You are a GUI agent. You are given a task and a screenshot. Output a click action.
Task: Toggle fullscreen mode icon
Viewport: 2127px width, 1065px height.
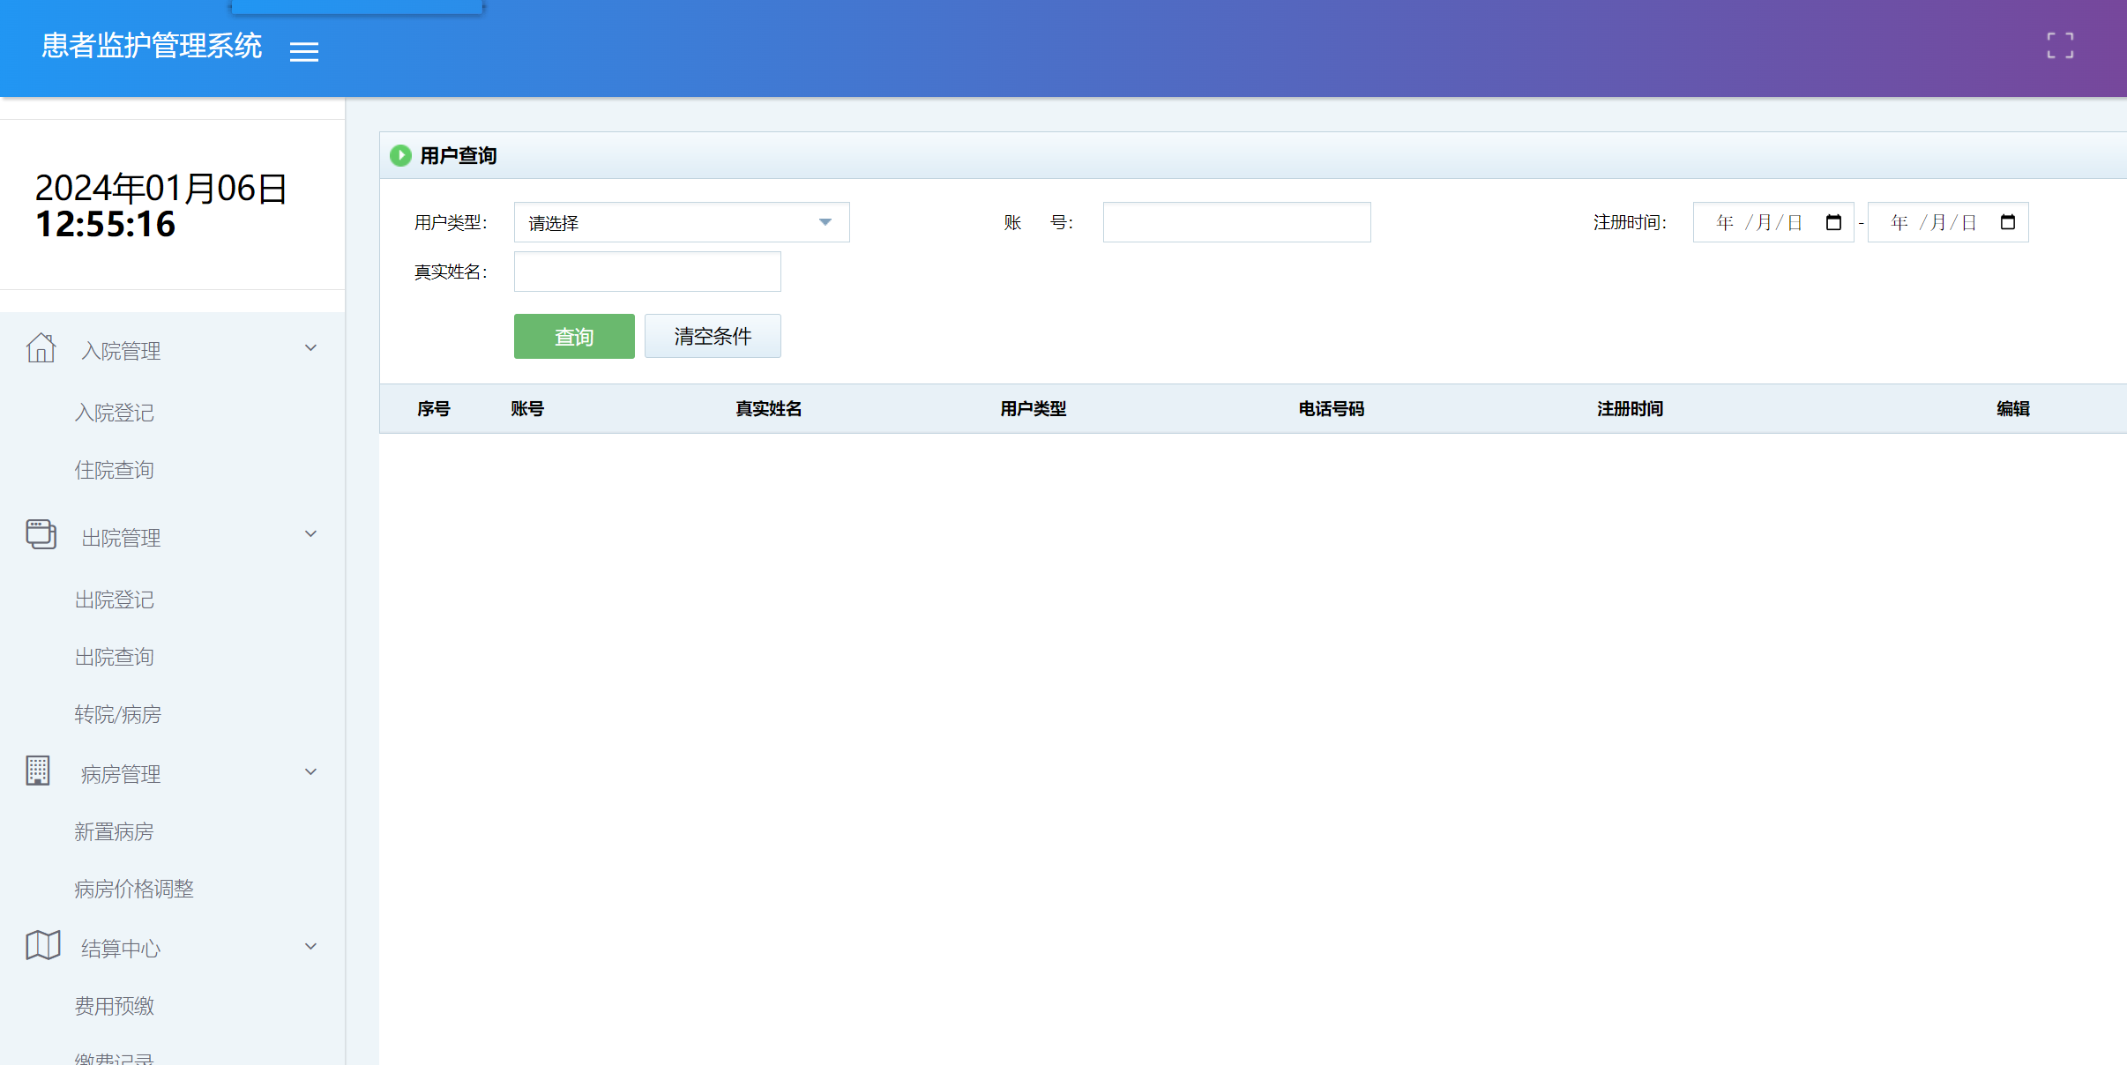click(2060, 46)
